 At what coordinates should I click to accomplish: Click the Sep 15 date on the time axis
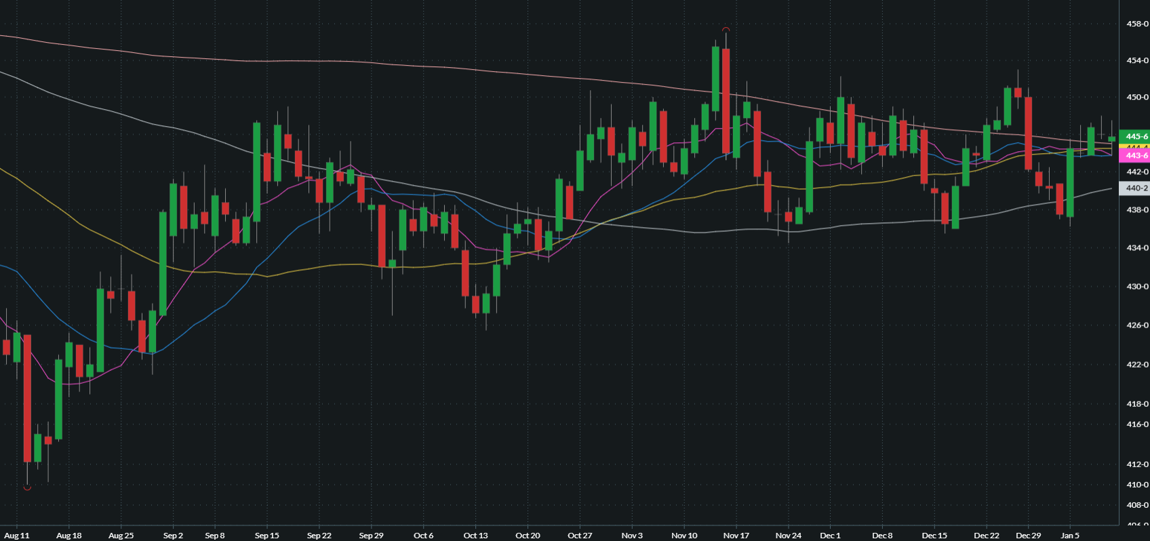tap(266, 536)
